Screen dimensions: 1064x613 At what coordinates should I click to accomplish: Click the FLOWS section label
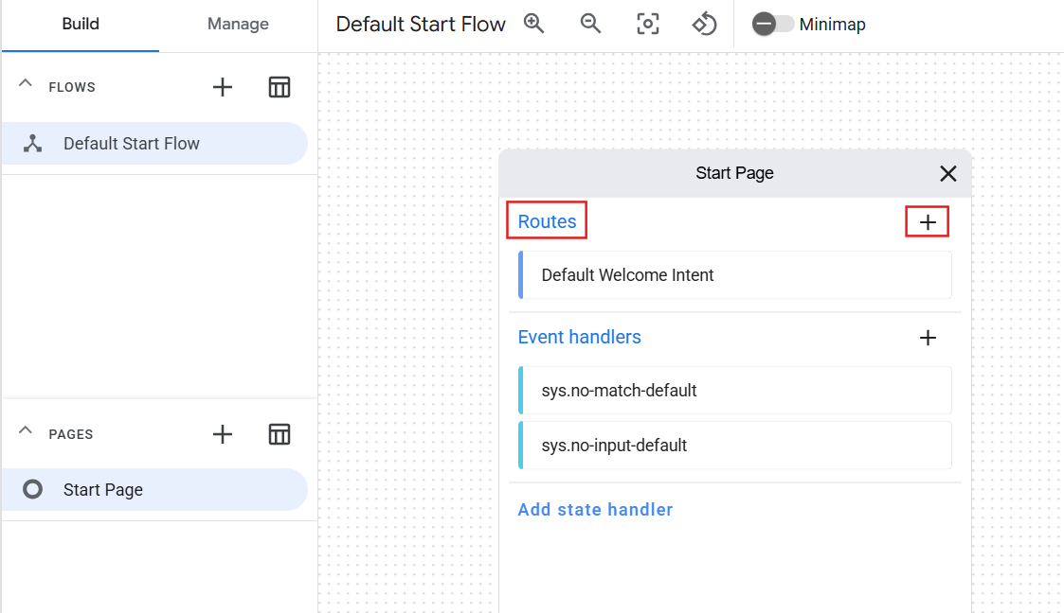72,87
